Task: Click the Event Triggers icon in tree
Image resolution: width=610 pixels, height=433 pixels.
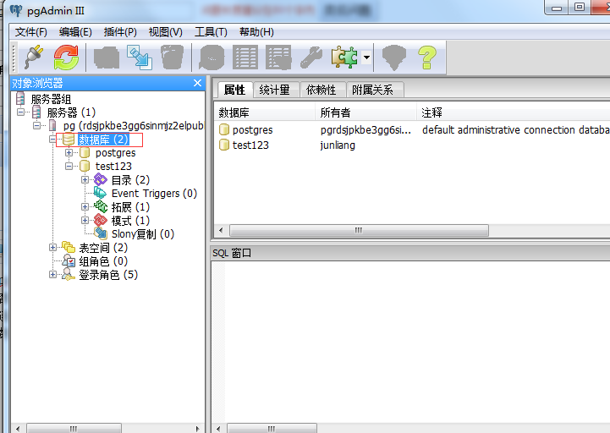Action: point(101,194)
